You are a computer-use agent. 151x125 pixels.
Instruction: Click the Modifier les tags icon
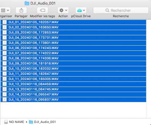42,10
